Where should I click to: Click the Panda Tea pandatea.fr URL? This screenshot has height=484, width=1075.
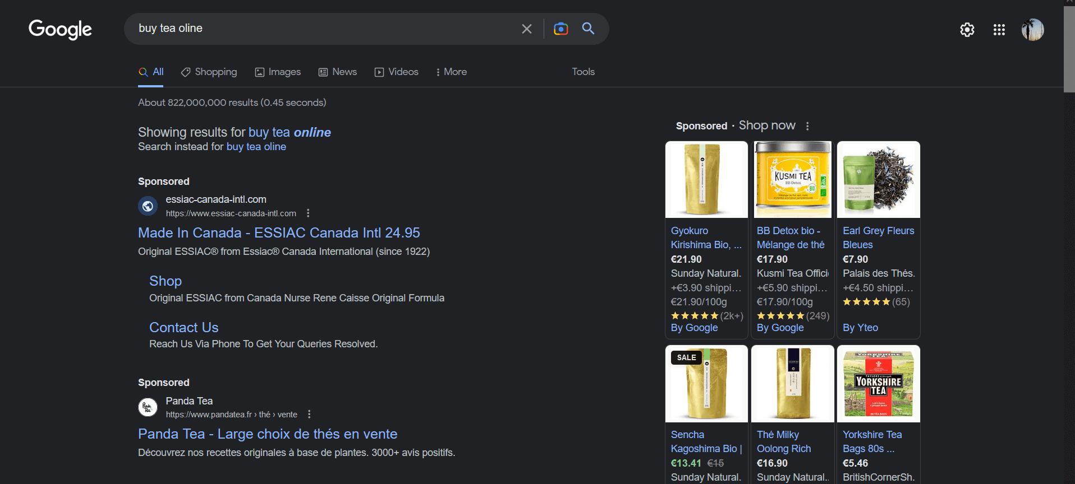pyautogui.click(x=231, y=415)
